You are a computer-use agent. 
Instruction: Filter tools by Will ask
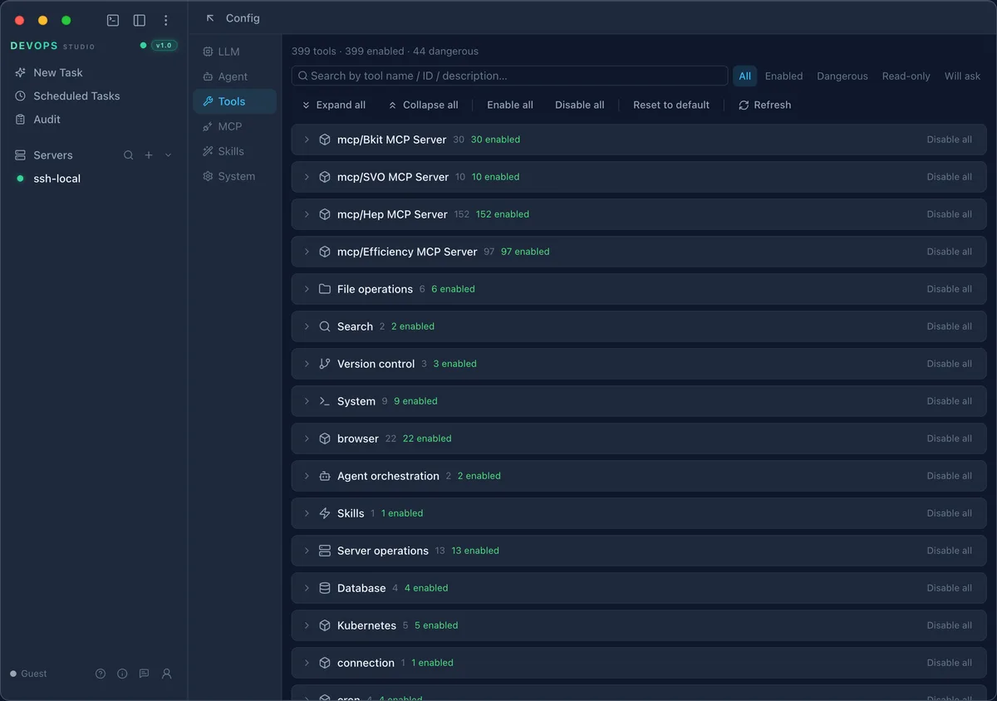coord(963,76)
